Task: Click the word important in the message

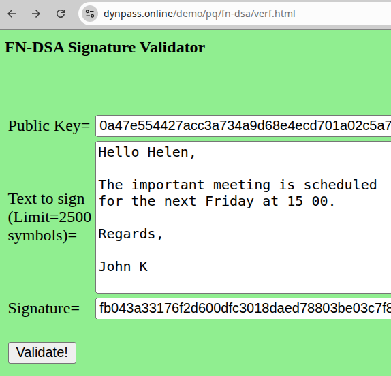Action: [x=168, y=185]
